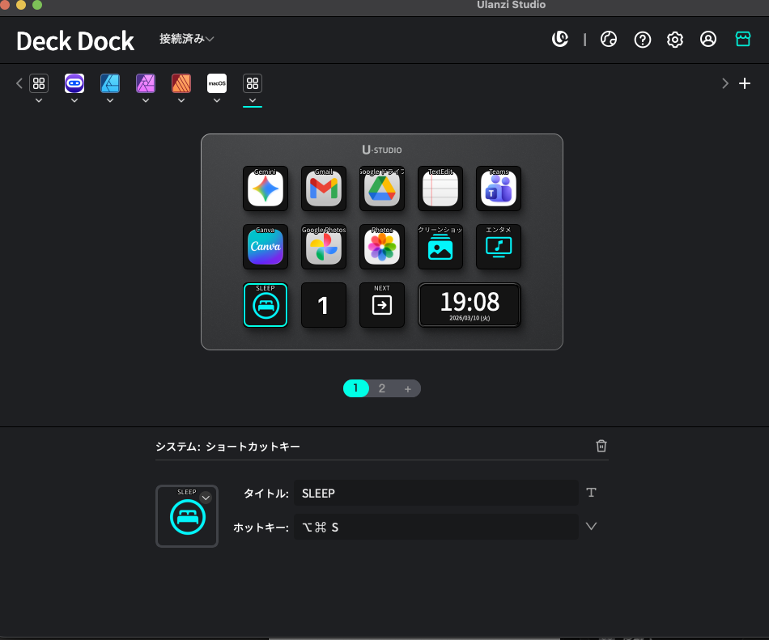769x640 pixels.
Task: Open the 接続済み connection dropdown
Action: pos(186,38)
